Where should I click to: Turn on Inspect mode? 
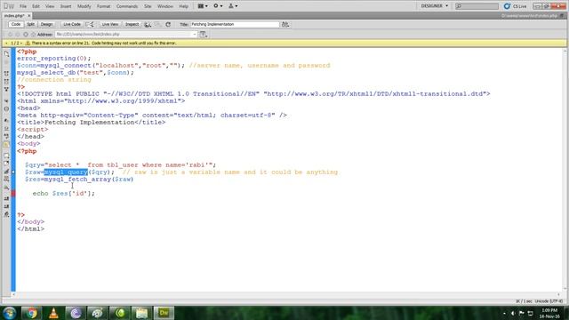coord(132,24)
